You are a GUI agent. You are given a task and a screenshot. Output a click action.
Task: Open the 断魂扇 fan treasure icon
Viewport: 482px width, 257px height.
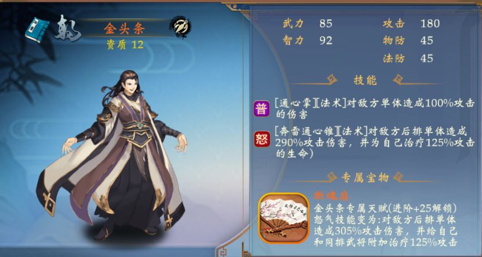(284, 218)
